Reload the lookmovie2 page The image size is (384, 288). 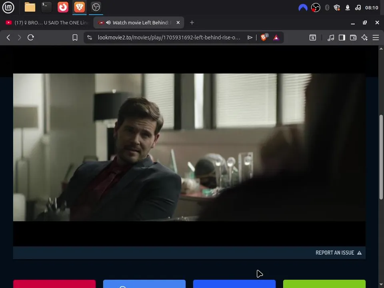tap(31, 38)
